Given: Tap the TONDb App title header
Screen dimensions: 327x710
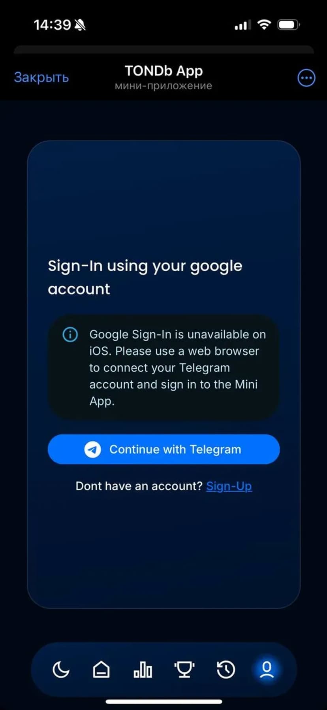Looking at the screenshot, I should pos(163,71).
